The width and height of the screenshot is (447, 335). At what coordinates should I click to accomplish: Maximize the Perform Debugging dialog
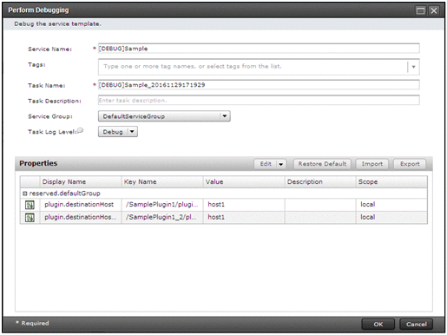(x=420, y=10)
